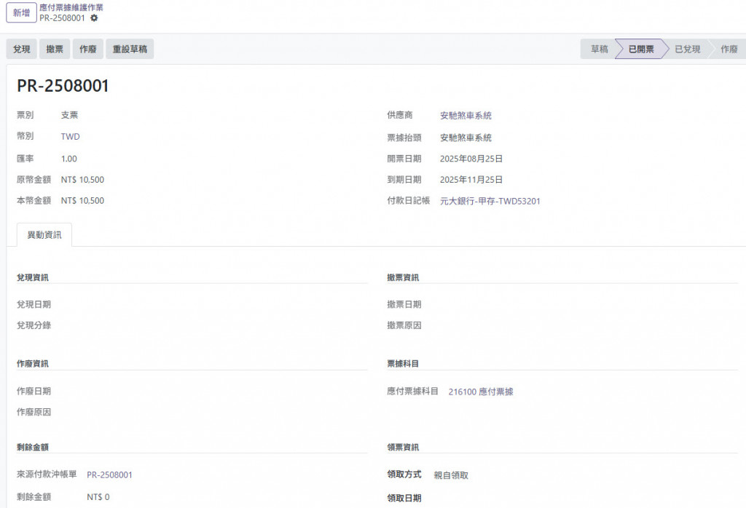Select the 草稿 status stage
746x508 pixels.
coord(599,49)
